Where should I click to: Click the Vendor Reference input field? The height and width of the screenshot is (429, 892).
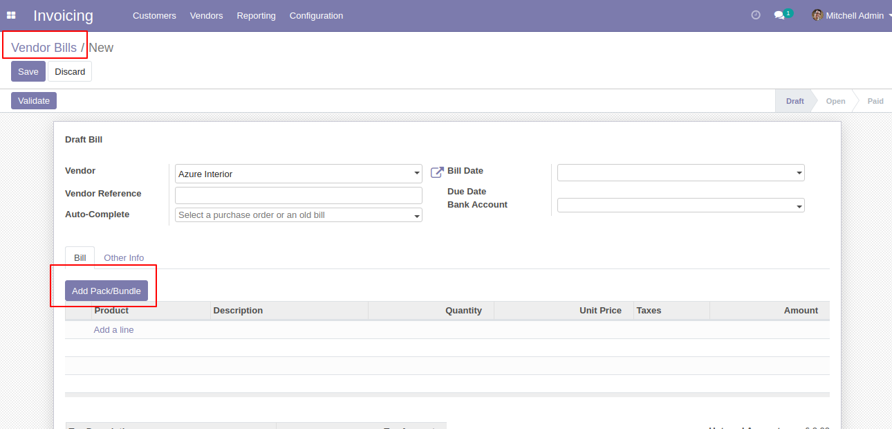[x=299, y=195]
